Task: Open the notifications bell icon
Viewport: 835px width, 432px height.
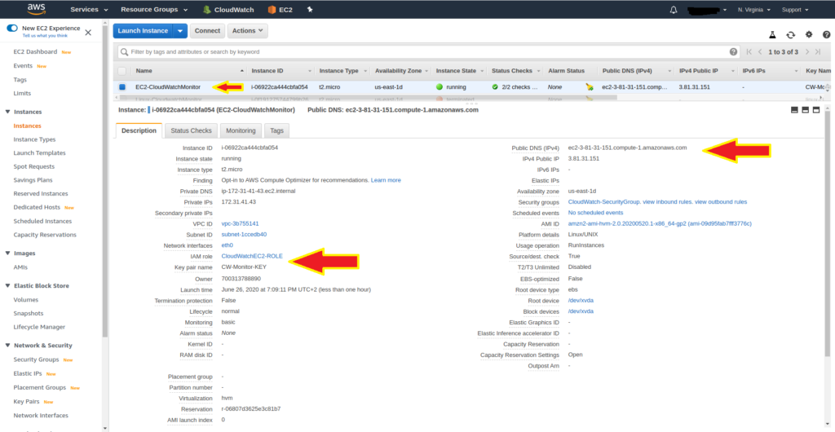Action: (673, 10)
